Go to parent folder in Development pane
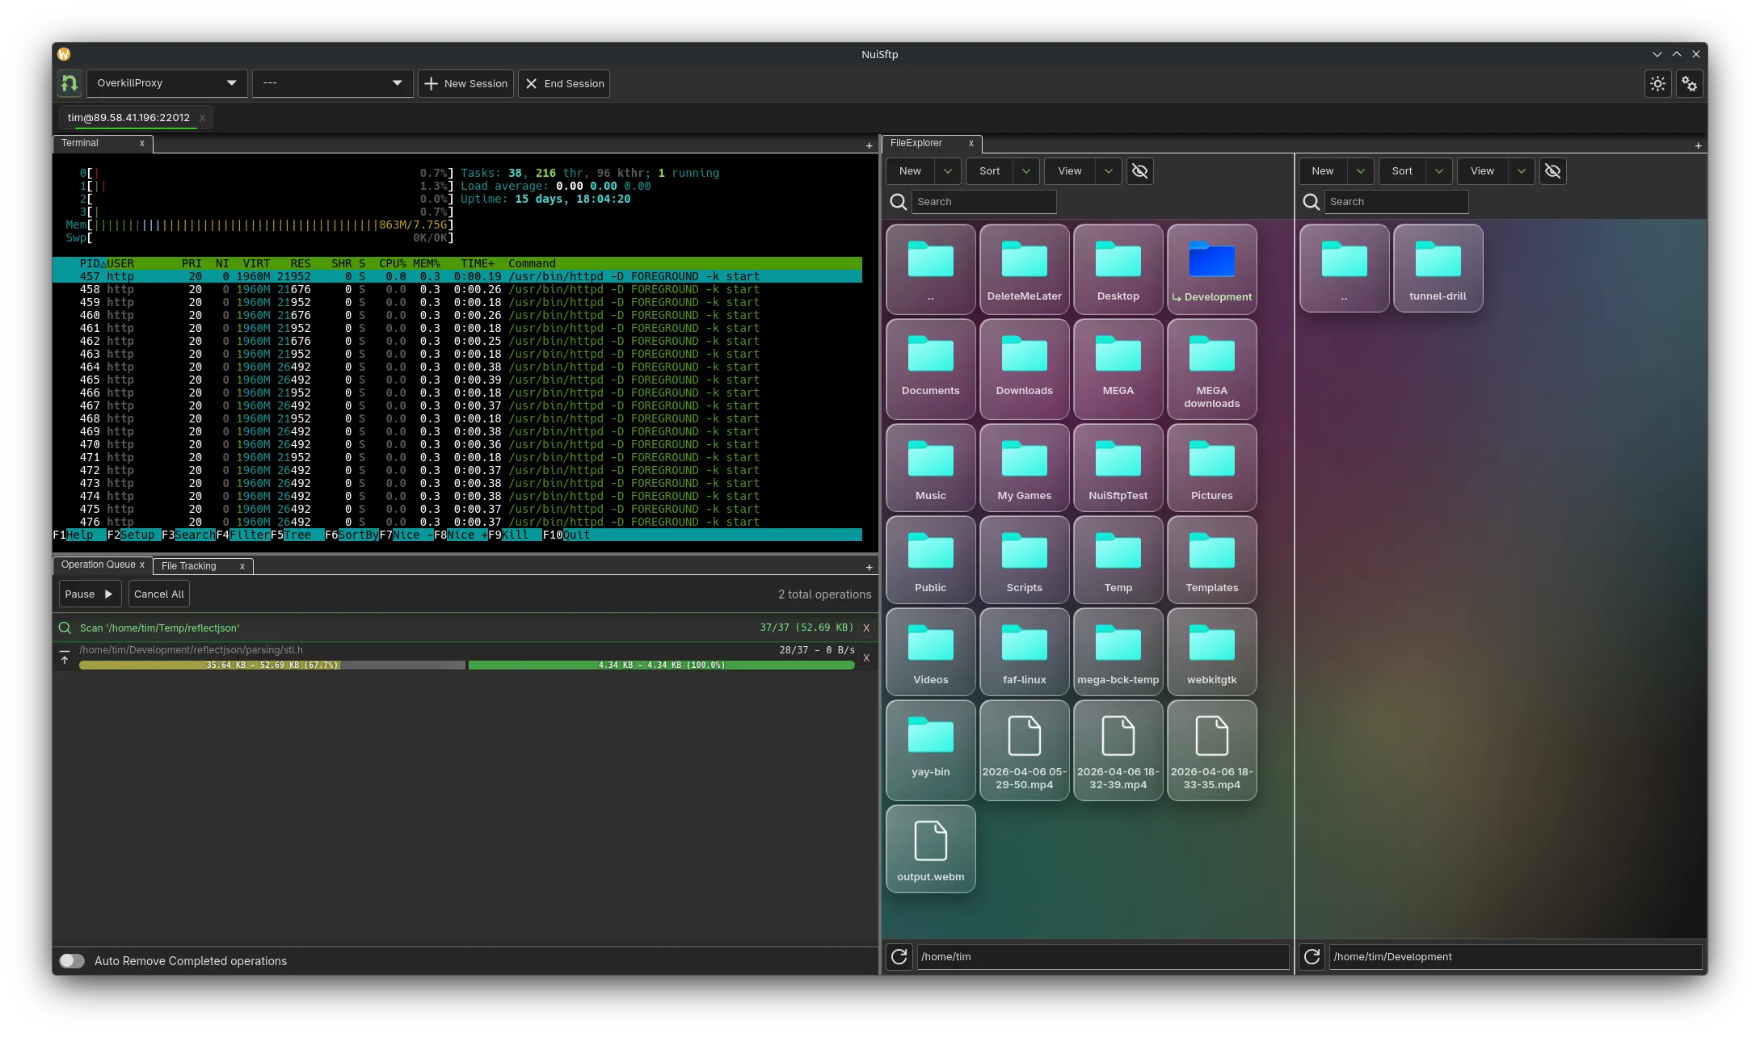Image resolution: width=1760 pixels, height=1037 pixels. (x=1344, y=268)
